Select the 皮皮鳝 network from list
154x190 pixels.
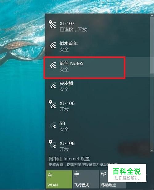click(x=98, y=87)
